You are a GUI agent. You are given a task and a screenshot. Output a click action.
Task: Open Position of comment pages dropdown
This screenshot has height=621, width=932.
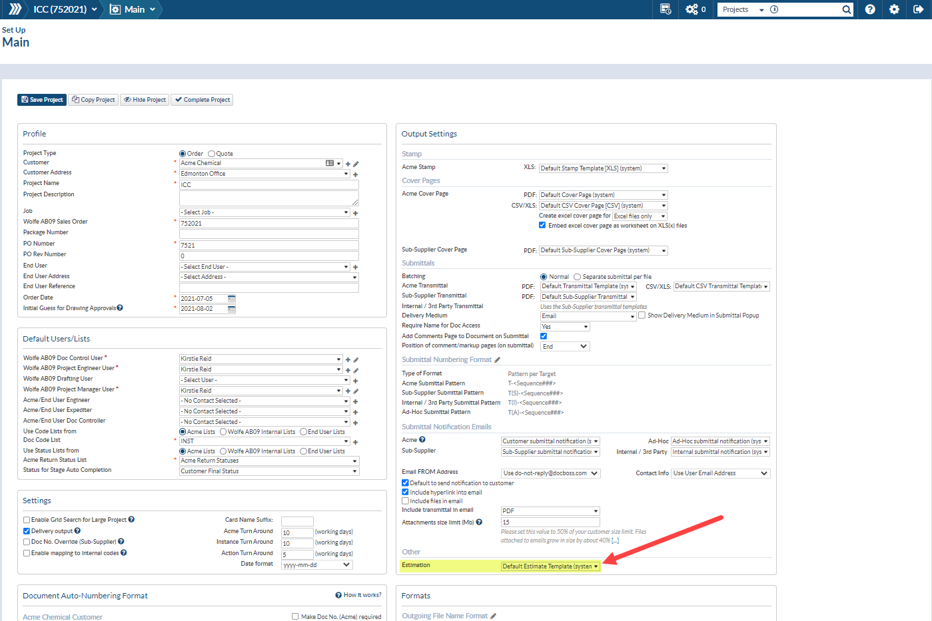click(565, 347)
